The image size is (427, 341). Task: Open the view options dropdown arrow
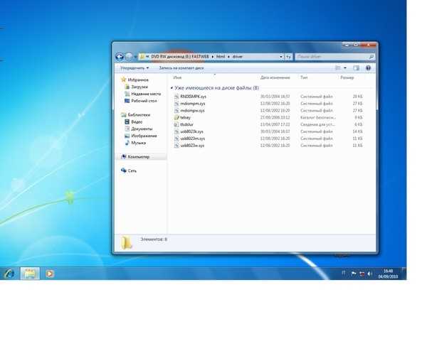(345, 67)
